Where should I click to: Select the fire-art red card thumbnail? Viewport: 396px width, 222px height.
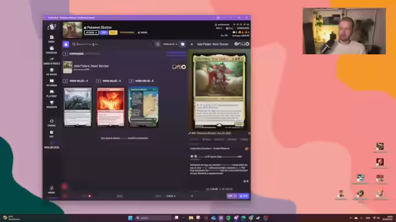[110, 107]
